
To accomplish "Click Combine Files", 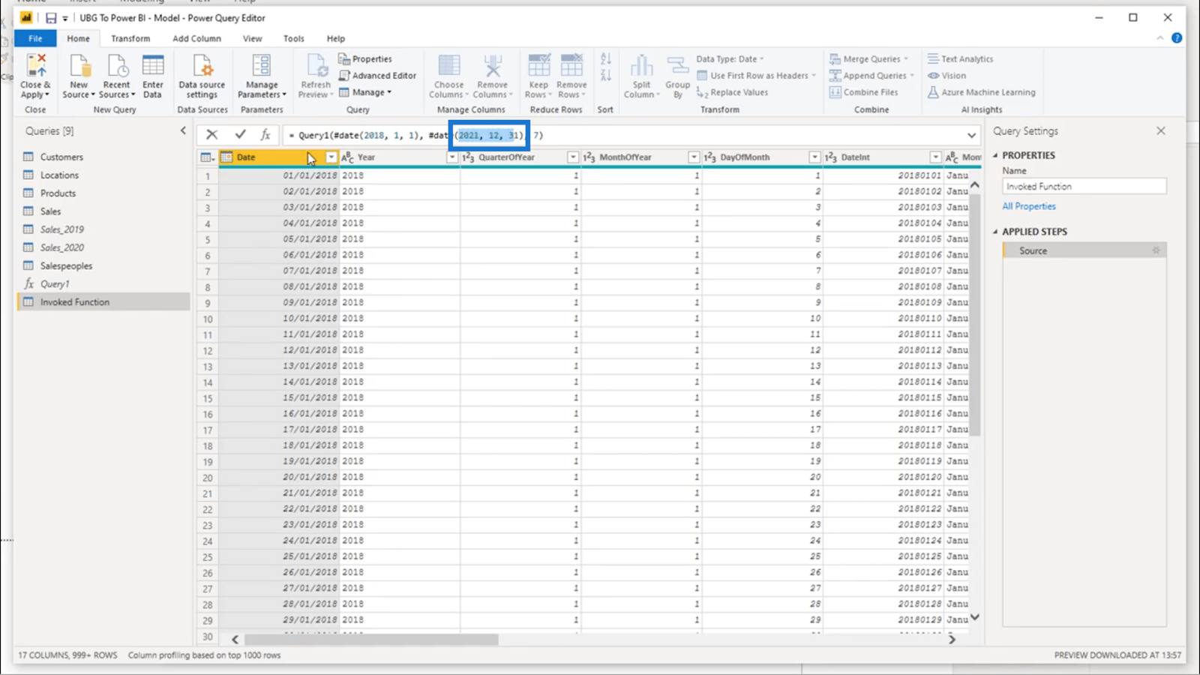I will 864,92.
